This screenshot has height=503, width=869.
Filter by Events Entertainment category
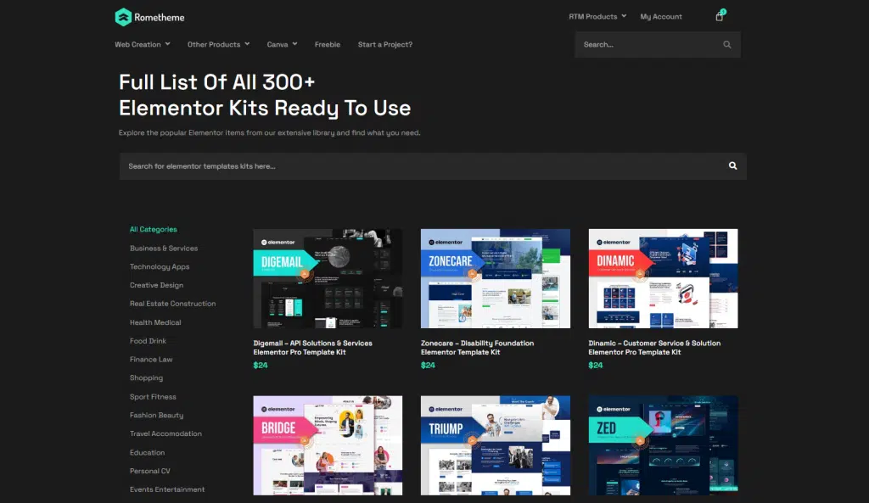coord(167,489)
